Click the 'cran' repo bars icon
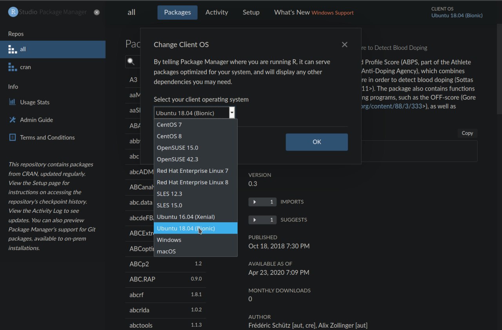 click(x=13, y=67)
